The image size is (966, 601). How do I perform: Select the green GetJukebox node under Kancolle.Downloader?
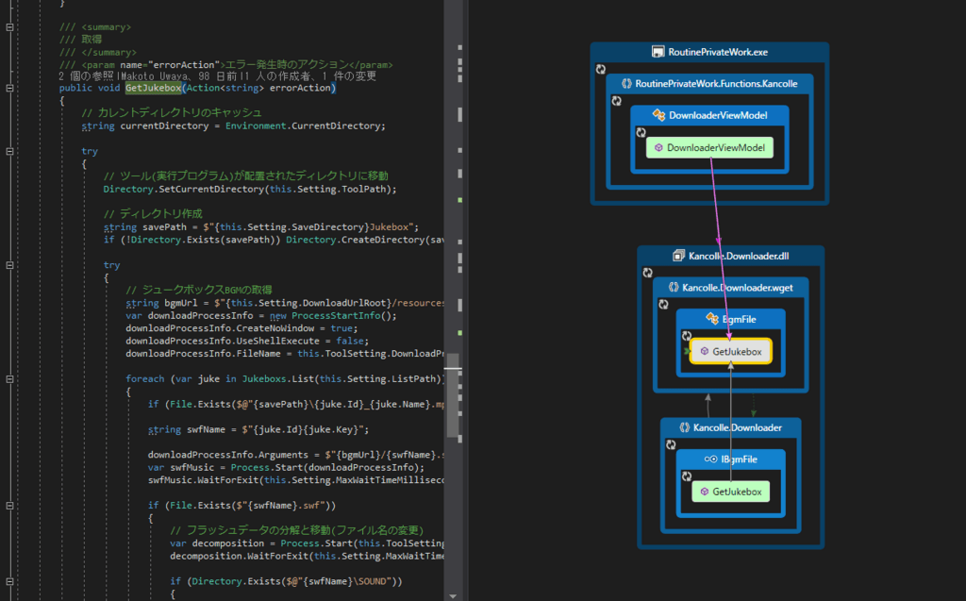(731, 490)
